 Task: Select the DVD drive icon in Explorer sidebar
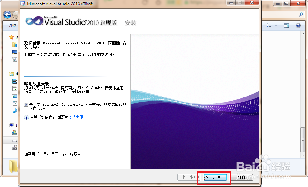15,147
